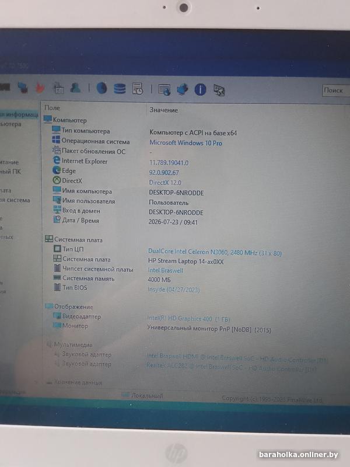350x467 pixels.
Task: Click the network computers toolbar icon
Action: pyautogui.click(x=23, y=88)
